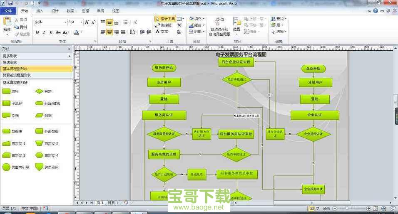Select the Start/End (开始/结束) shape
This screenshot has width=398, height=214.
pos(47,103)
